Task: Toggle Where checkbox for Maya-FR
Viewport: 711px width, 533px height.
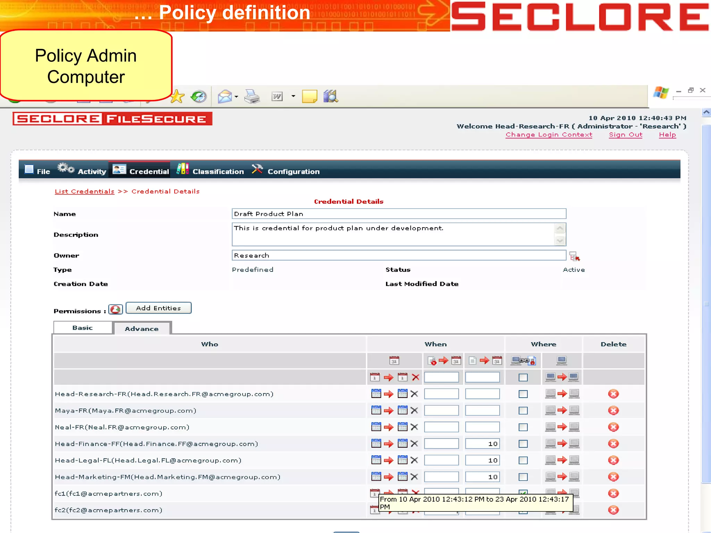Action: (x=523, y=411)
